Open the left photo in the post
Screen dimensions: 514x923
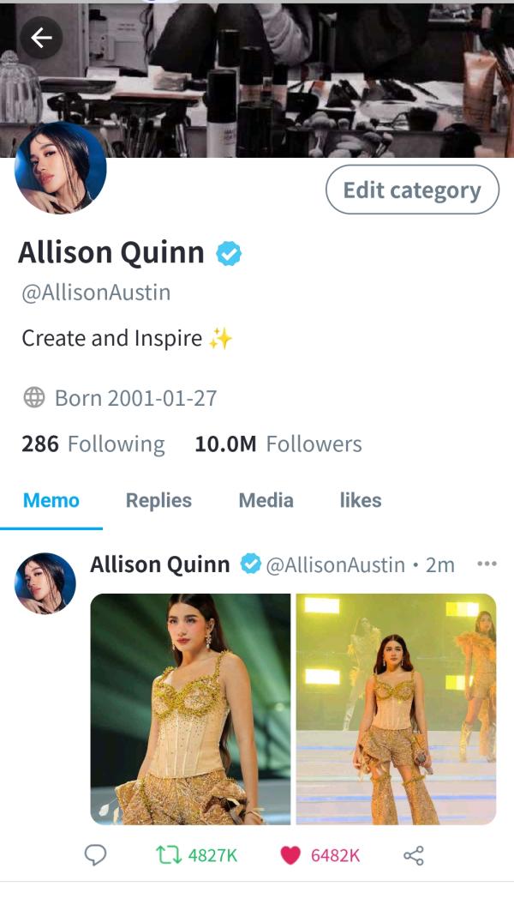tap(190, 709)
